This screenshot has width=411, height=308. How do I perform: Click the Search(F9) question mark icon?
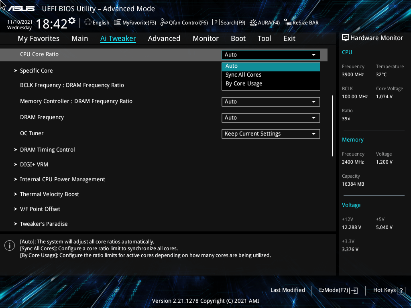click(x=216, y=22)
